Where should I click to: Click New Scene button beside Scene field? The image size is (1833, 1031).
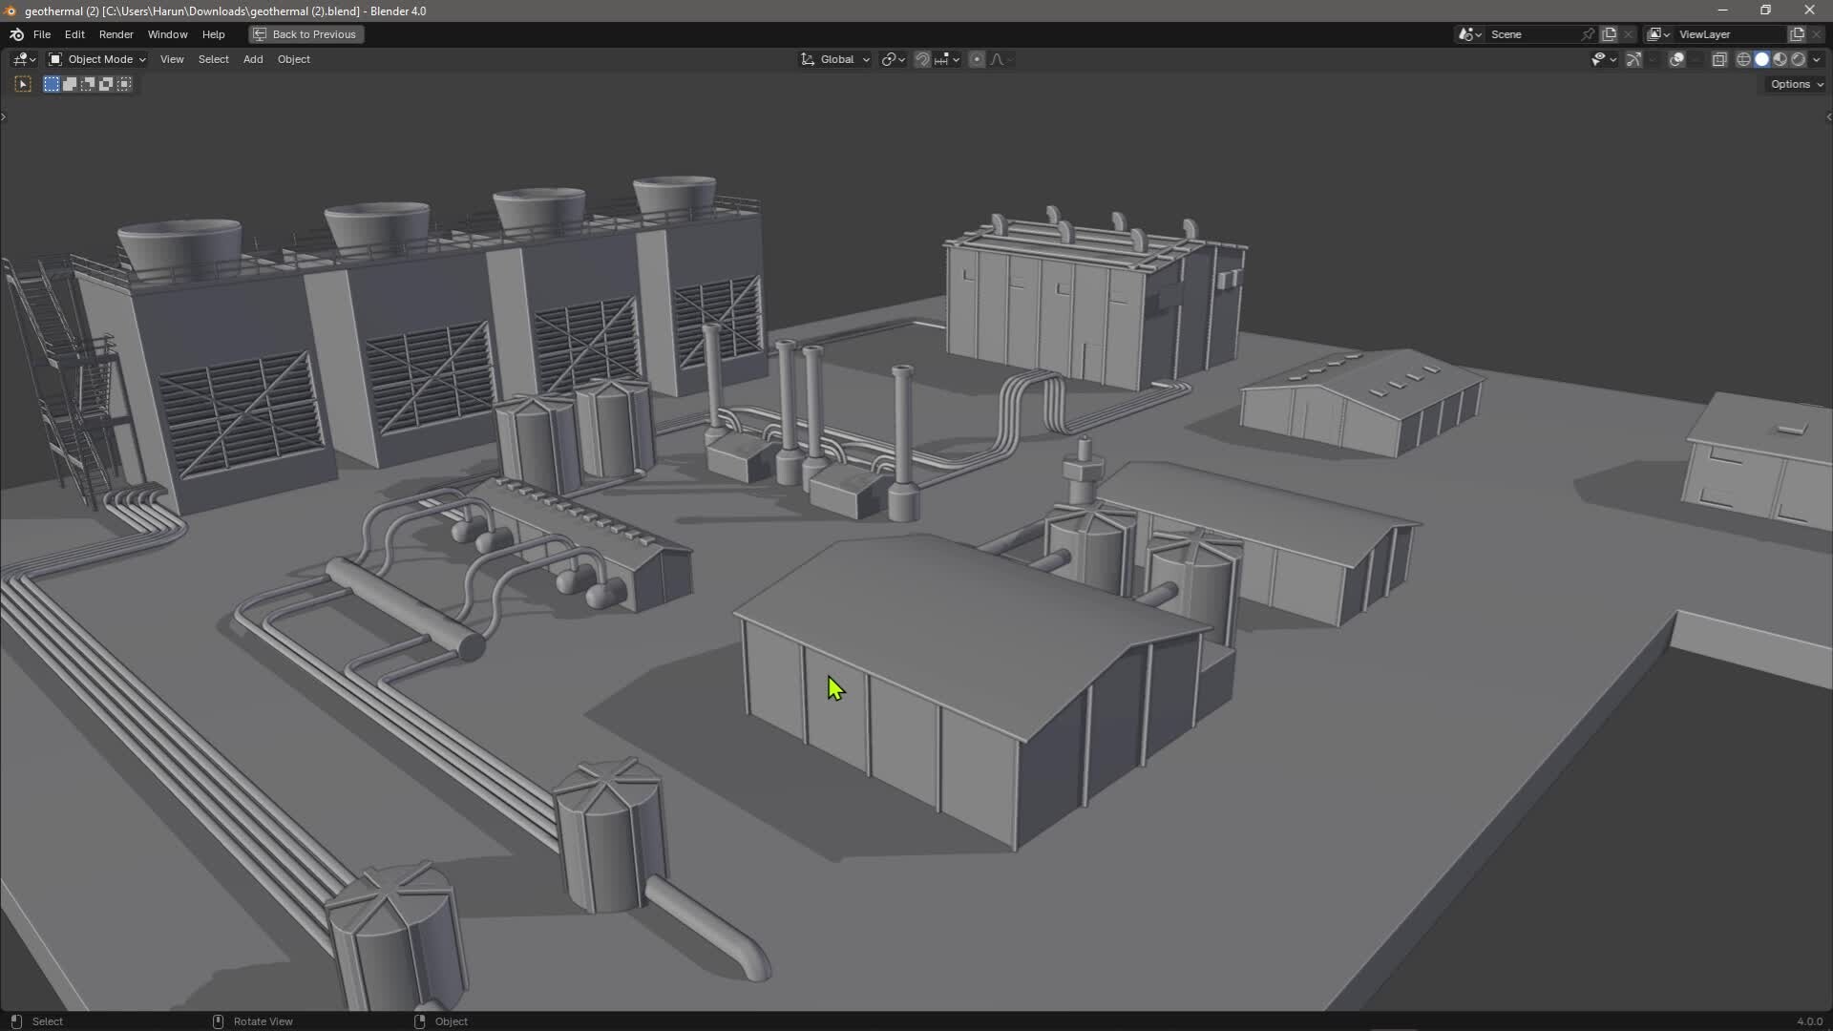click(1611, 33)
